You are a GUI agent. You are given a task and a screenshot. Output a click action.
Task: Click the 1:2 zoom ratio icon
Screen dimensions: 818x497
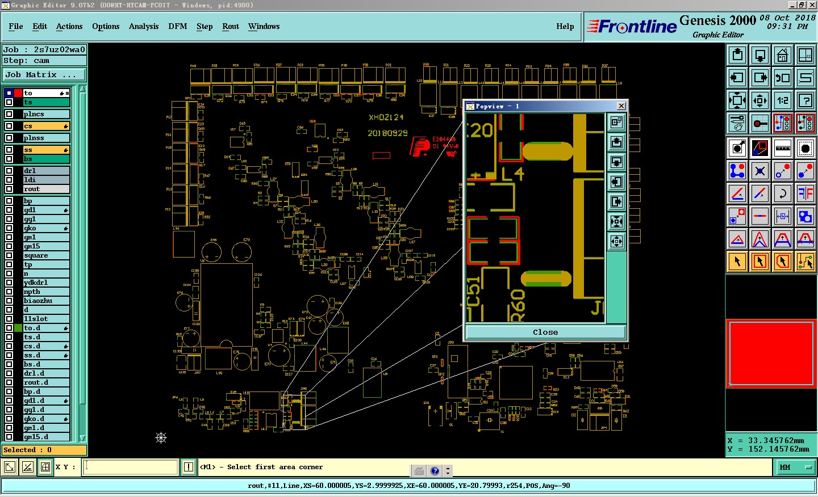point(783,100)
